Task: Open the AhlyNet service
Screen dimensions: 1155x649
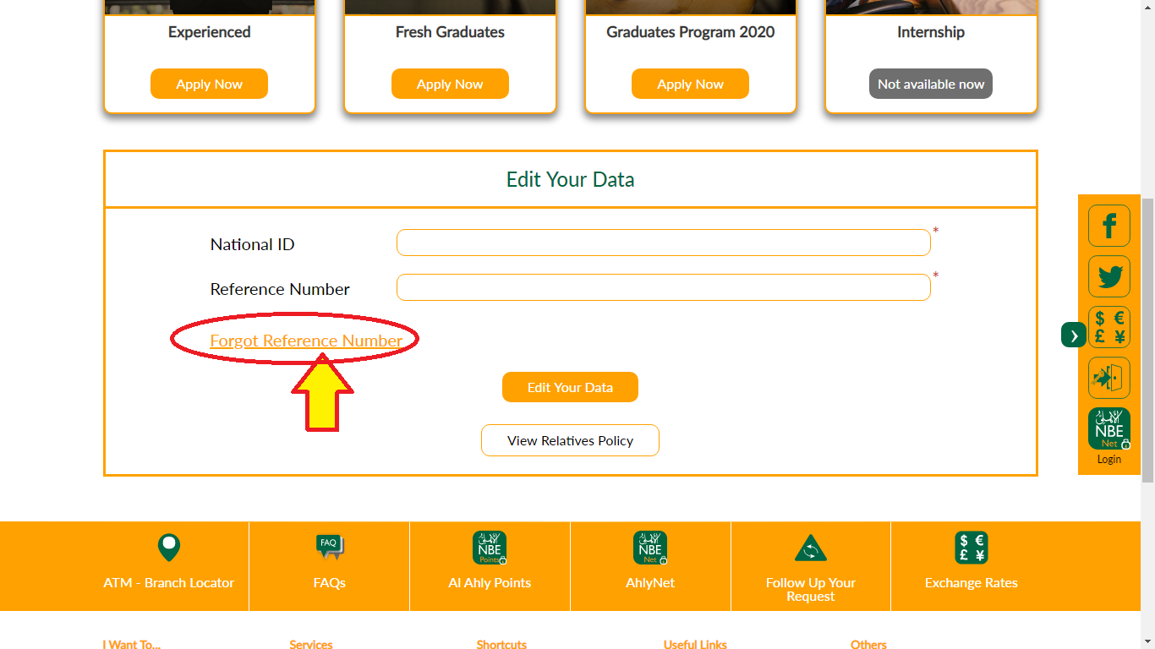Action: pyautogui.click(x=649, y=566)
